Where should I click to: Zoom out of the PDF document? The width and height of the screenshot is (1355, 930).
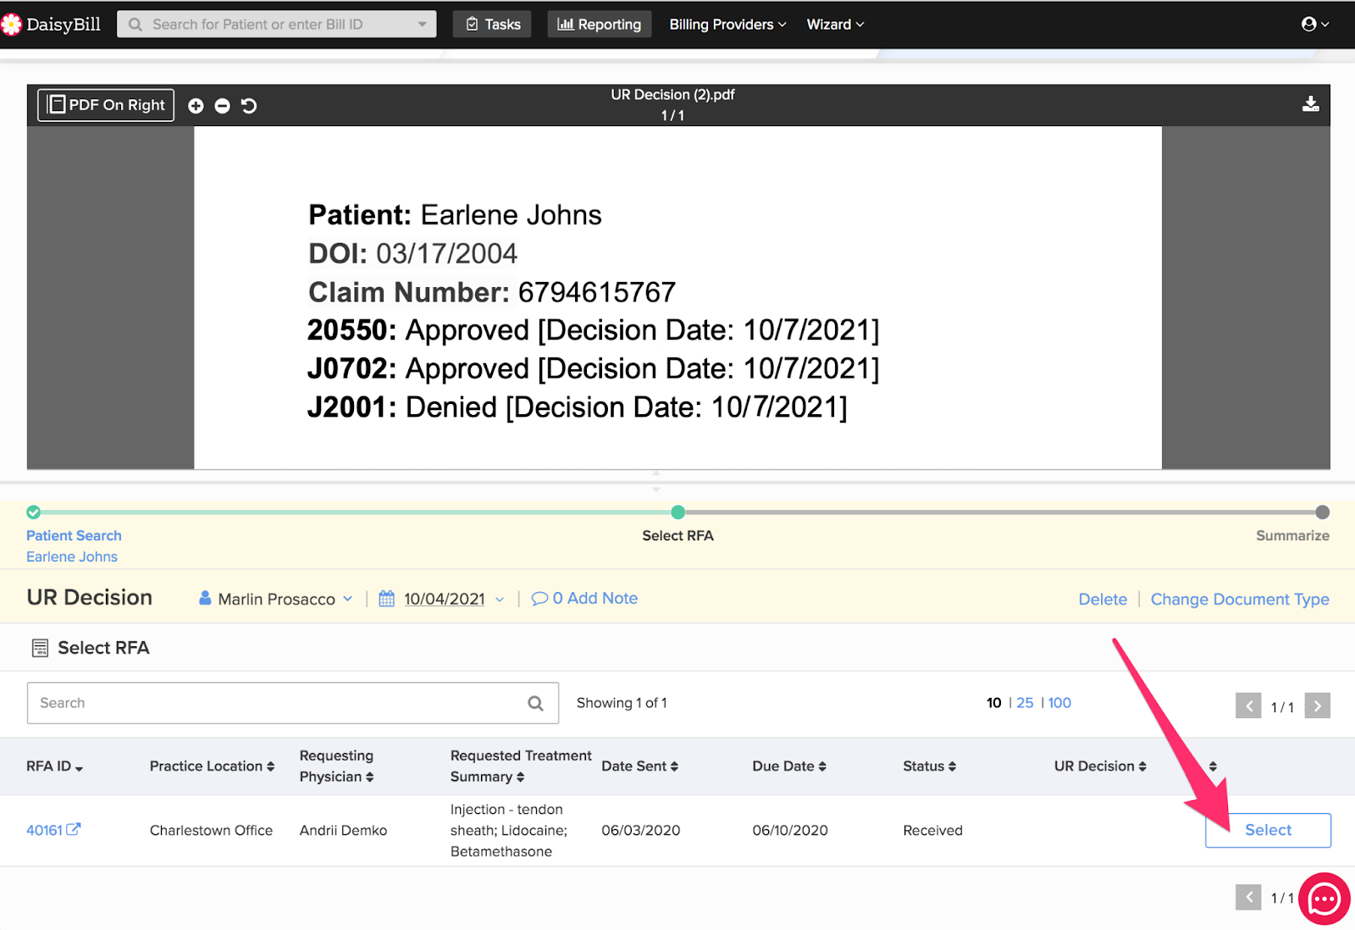tap(222, 106)
